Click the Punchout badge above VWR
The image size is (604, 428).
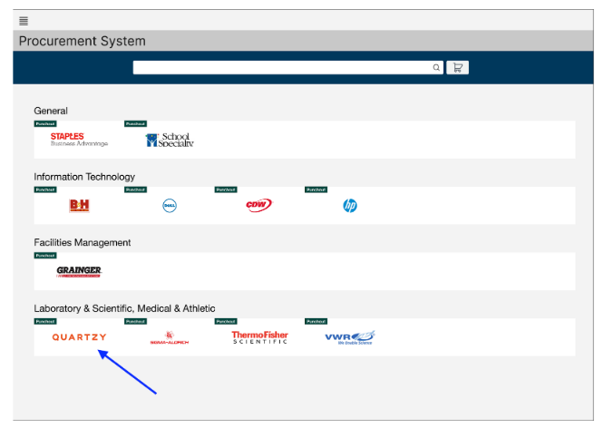point(317,321)
